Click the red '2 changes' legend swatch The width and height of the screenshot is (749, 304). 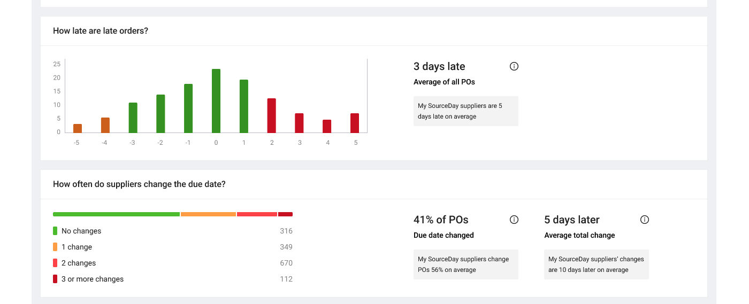pos(55,263)
